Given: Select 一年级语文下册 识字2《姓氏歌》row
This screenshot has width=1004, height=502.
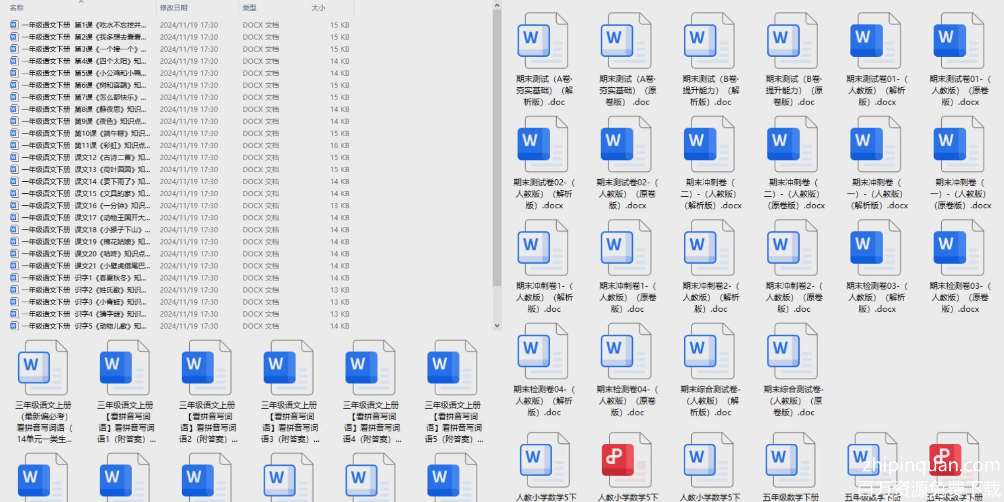Looking at the screenshot, I should (x=83, y=290).
